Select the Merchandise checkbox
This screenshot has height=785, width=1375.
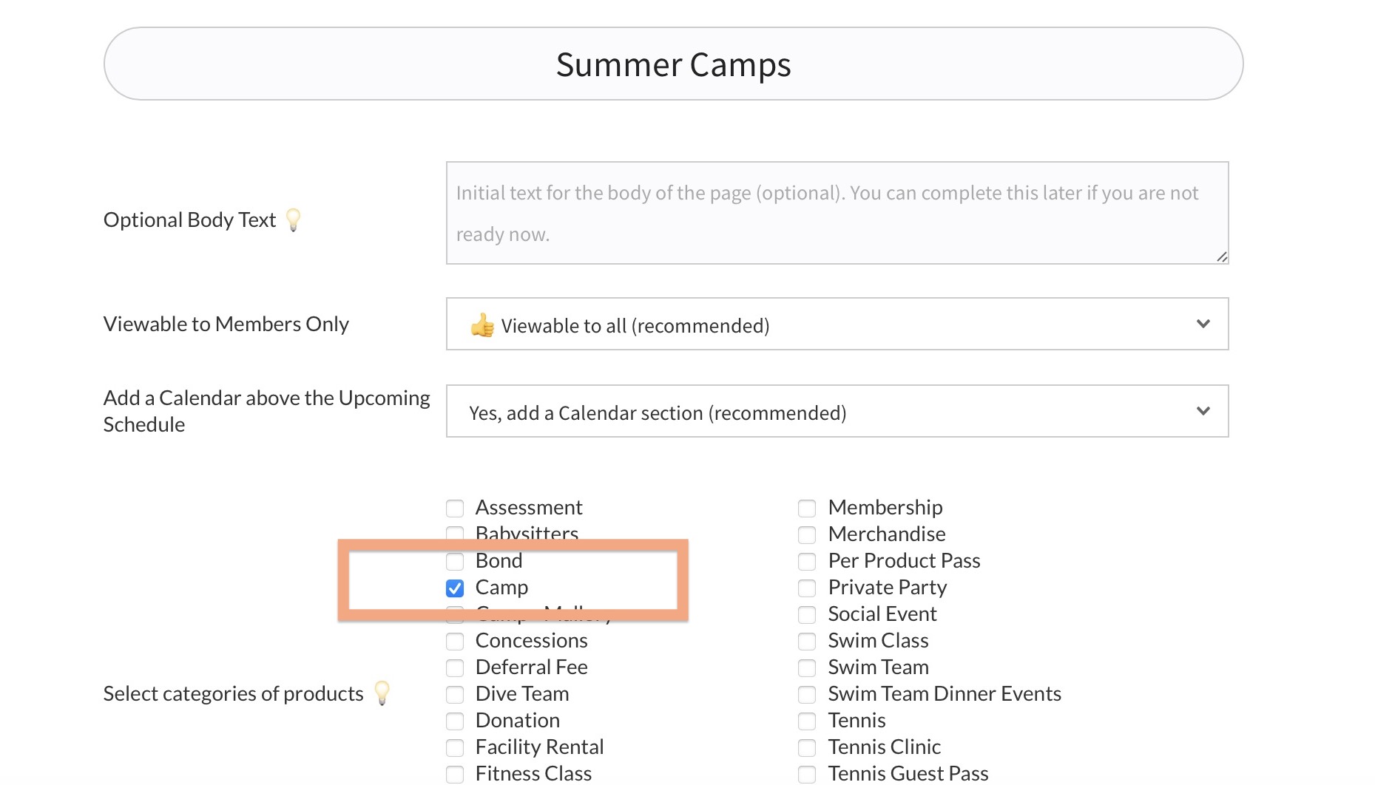pyautogui.click(x=807, y=535)
